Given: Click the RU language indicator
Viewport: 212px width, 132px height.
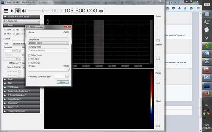Looking at the screenshot, I should tap(207, 105).
